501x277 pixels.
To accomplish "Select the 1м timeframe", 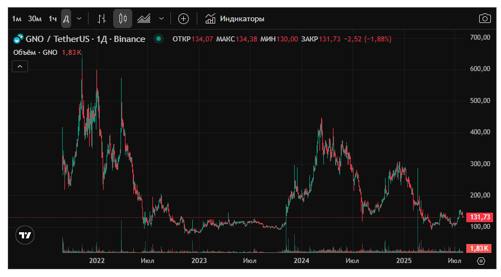I will pos(17,19).
